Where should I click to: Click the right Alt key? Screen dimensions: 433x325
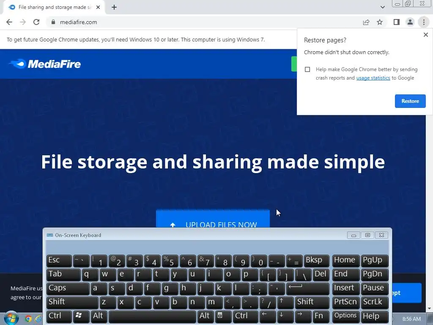[x=206, y=317]
